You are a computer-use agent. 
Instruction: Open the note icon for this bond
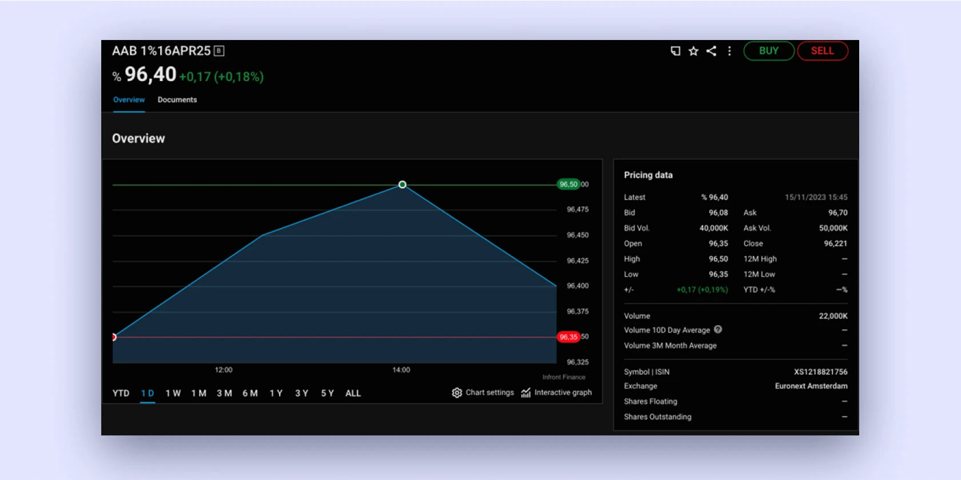click(676, 51)
